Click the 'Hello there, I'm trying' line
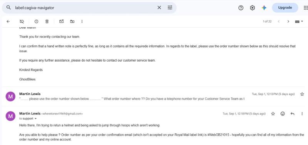This screenshot has width=308, height=145. pos(90,125)
